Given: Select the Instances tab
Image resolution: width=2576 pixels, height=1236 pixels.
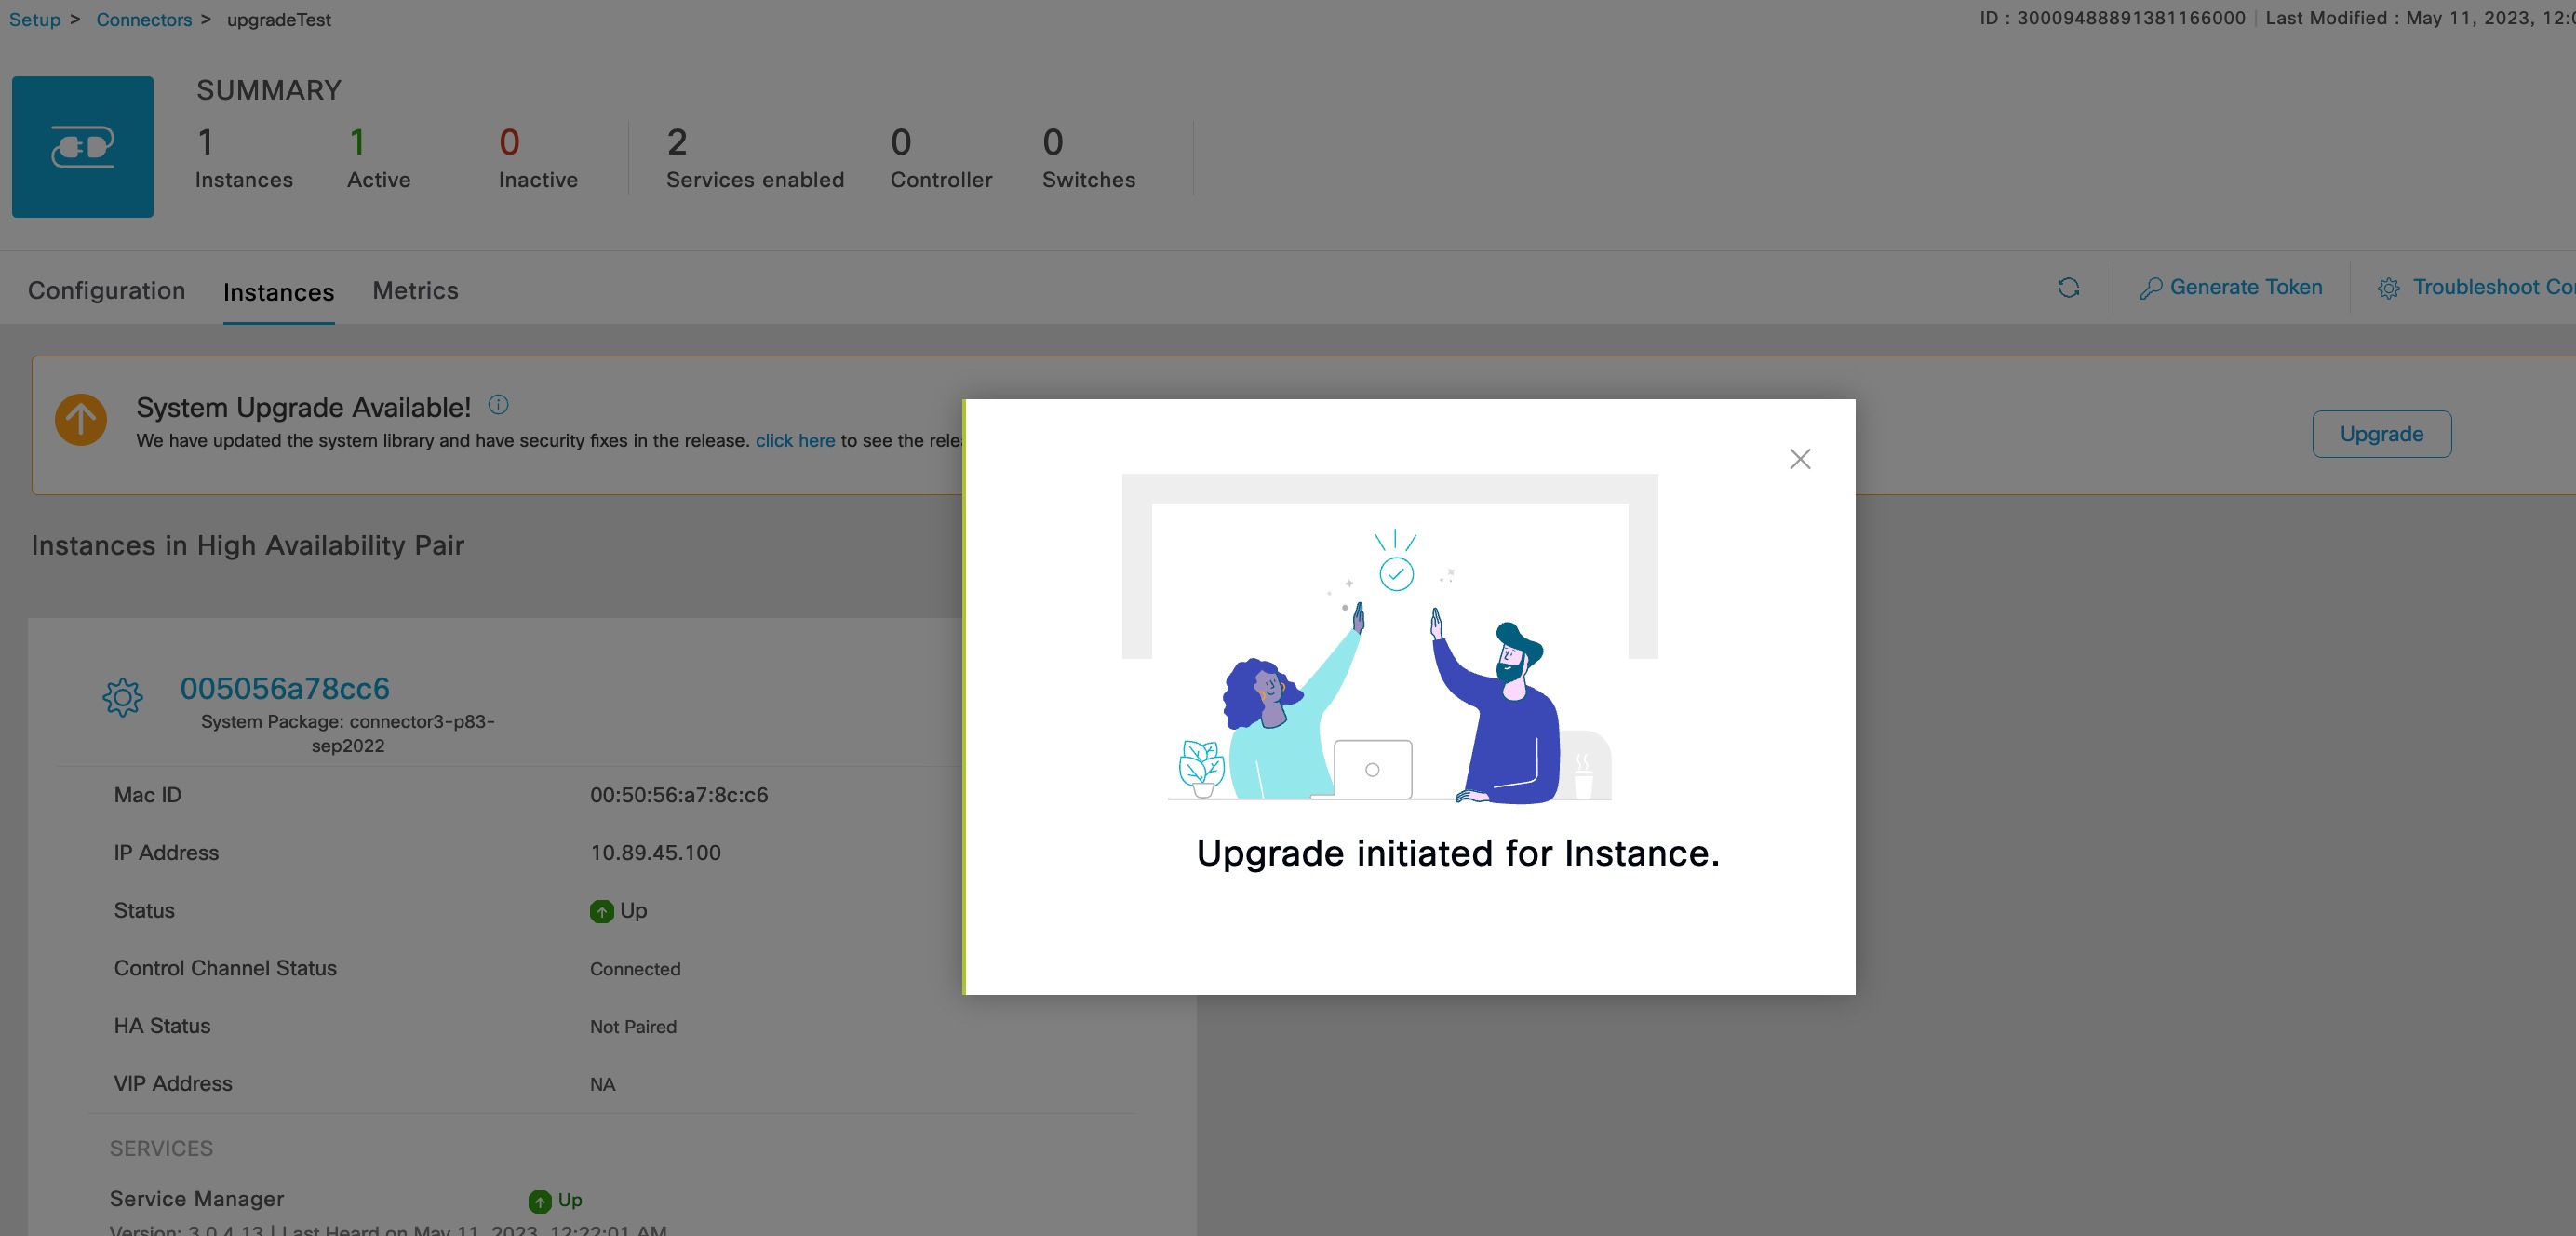Looking at the screenshot, I should (x=278, y=291).
